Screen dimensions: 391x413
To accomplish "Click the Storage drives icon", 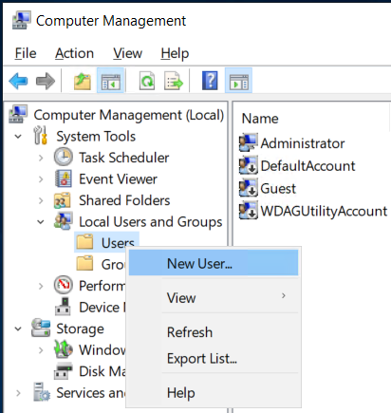I will [41, 328].
